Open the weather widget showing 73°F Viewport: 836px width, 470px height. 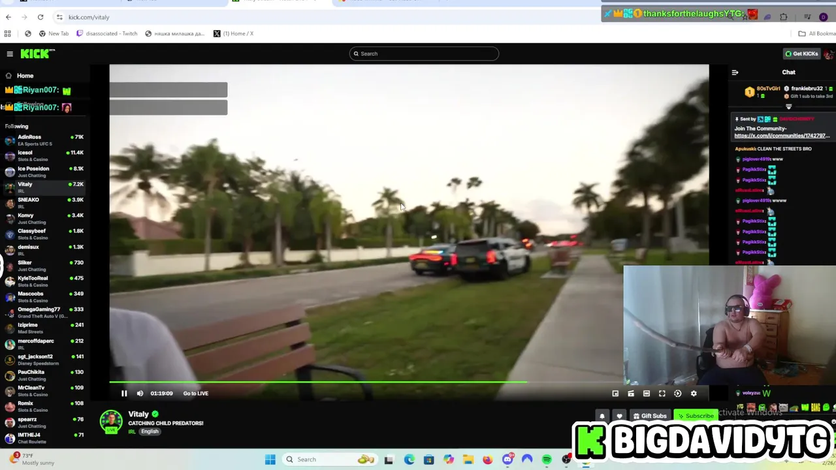coord(33,459)
